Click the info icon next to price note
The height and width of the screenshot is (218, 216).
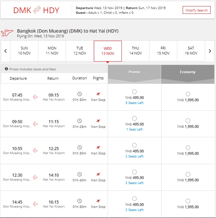6,69
